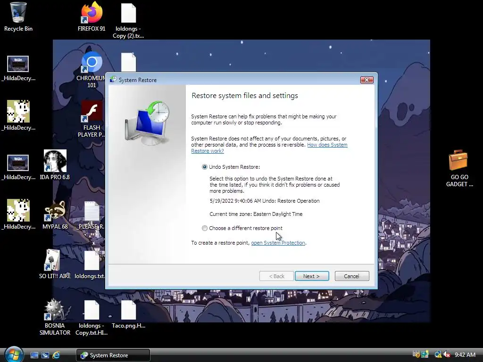Click System Restore taskbar button
Image resolution: width=483 pixels, height=362 pixels.
click(113, 355)
